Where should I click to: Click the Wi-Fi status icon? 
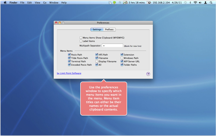(x=195, y=3)
